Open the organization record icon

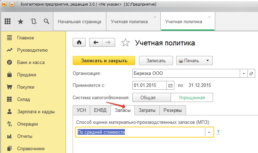click(x=251, y=74)
